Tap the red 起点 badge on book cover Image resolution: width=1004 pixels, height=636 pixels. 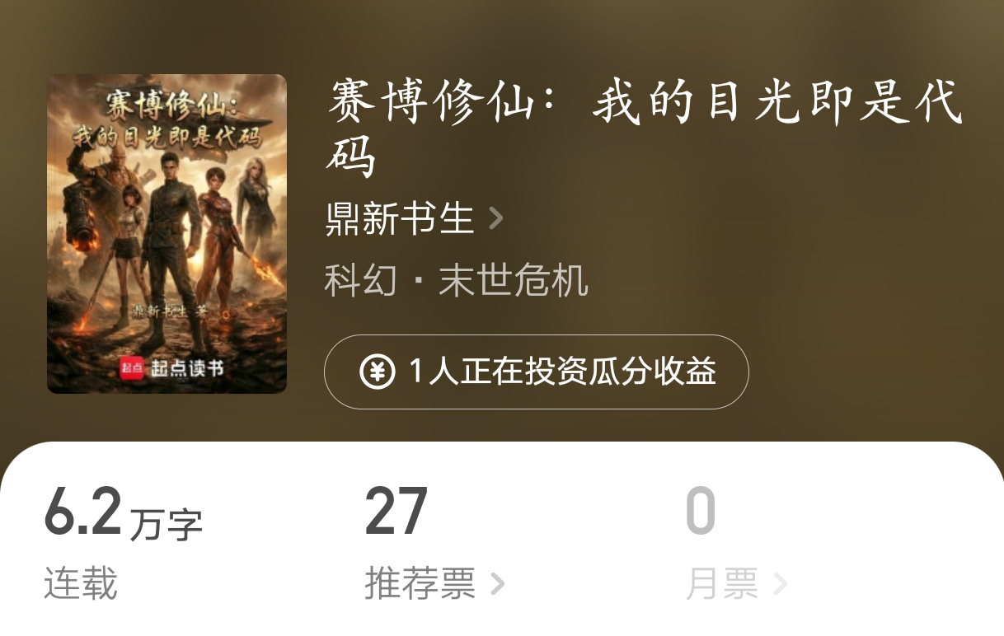133,368
